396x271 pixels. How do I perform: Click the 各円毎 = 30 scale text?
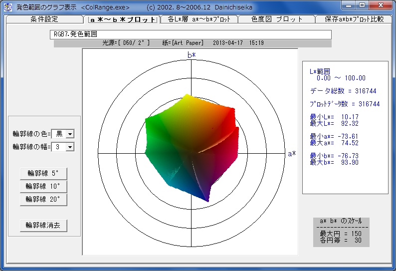click(341, 240)
